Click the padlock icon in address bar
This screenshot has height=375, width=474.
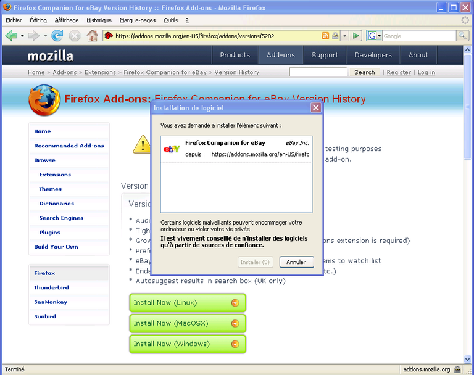coord(335,36)
